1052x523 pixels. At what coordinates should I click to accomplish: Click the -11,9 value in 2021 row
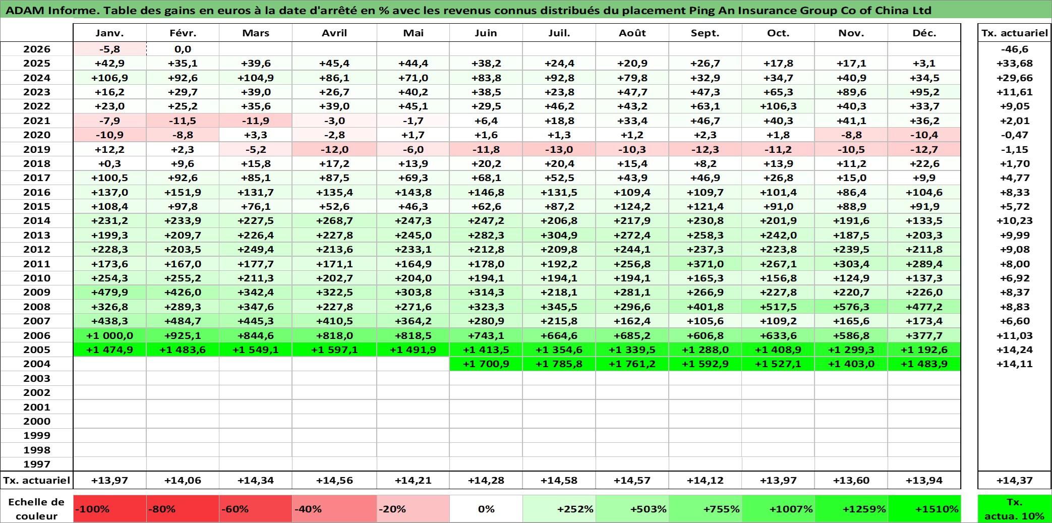point(256,121)
